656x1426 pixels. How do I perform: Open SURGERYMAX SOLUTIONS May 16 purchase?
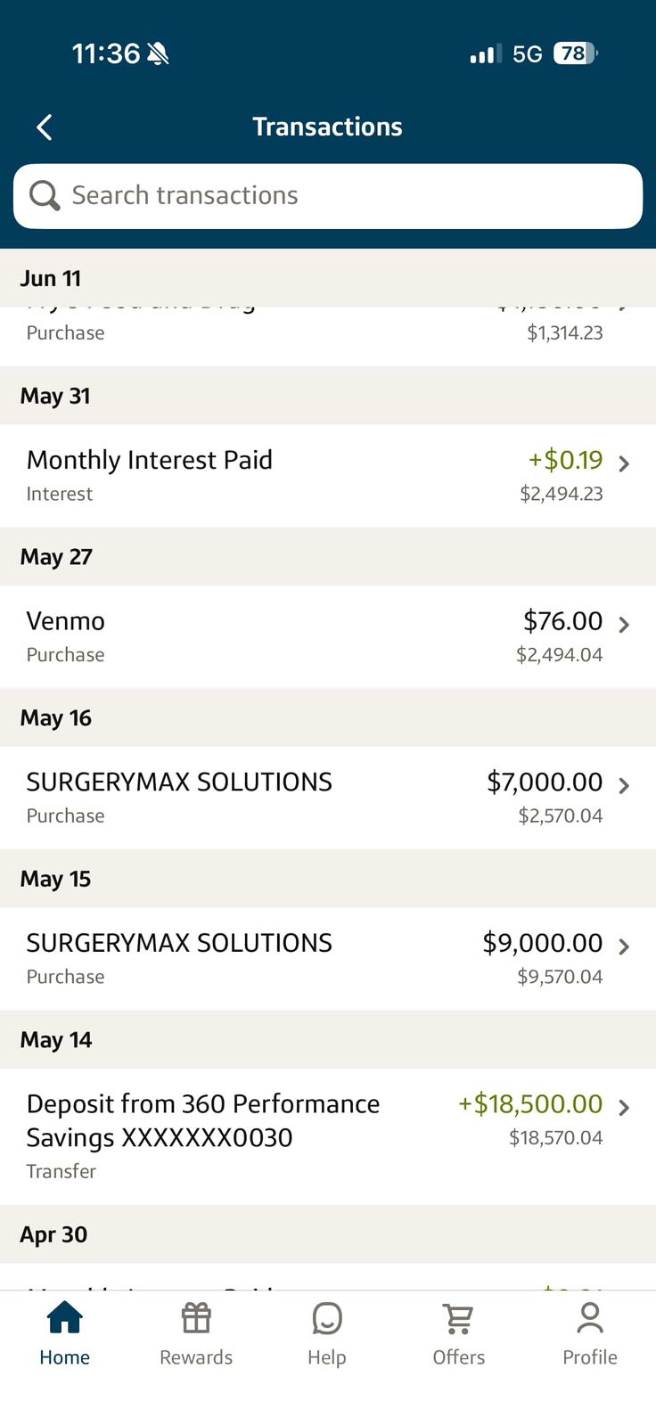tap(328, 798)
